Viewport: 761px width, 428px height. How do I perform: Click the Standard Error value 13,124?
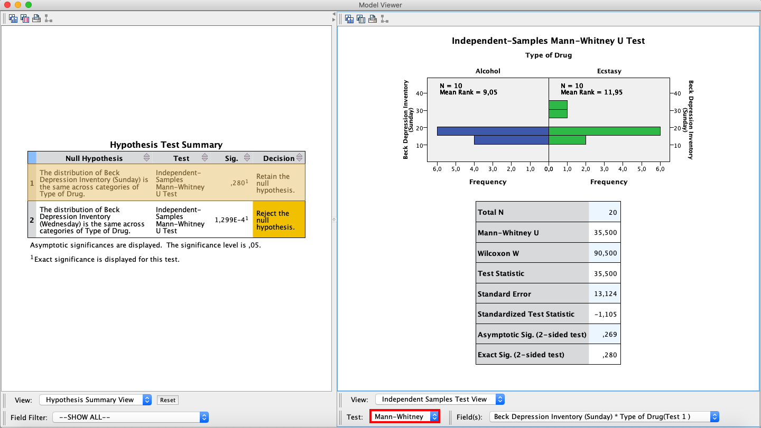(605, 294)
